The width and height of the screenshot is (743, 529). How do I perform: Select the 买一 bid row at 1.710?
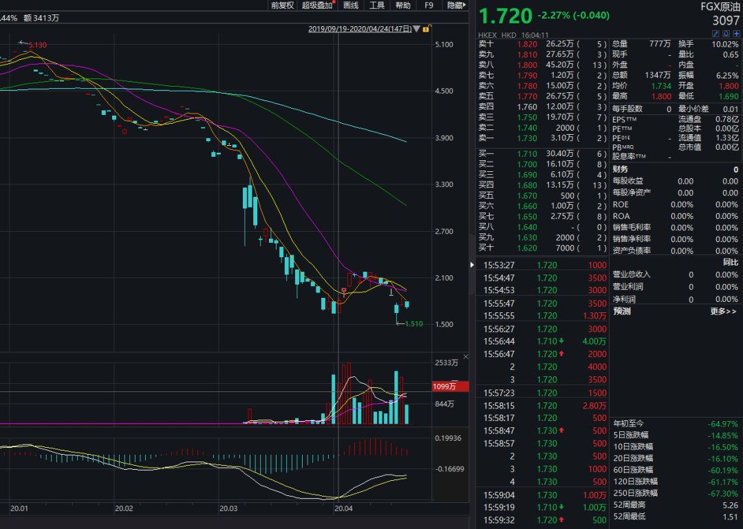(542, 153)
